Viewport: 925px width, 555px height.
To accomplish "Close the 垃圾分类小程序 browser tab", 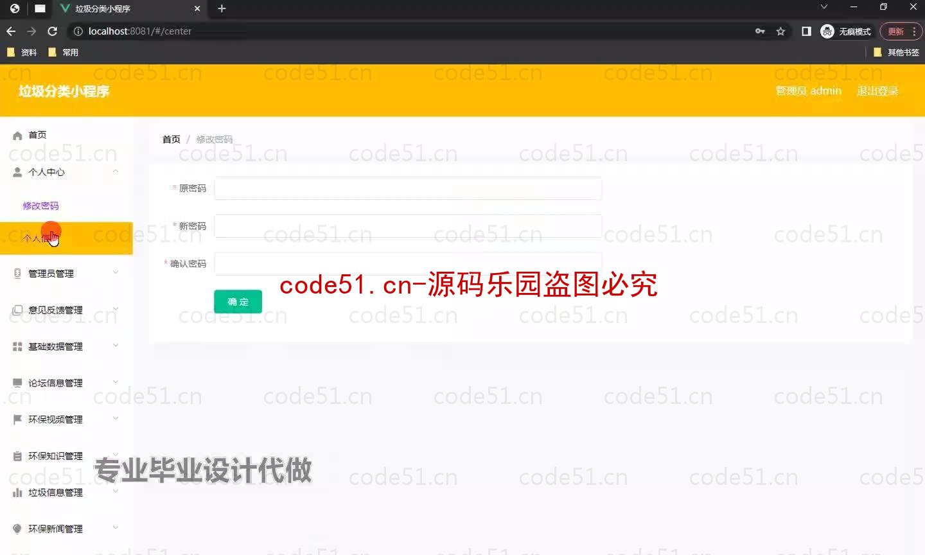I will 197,8.
